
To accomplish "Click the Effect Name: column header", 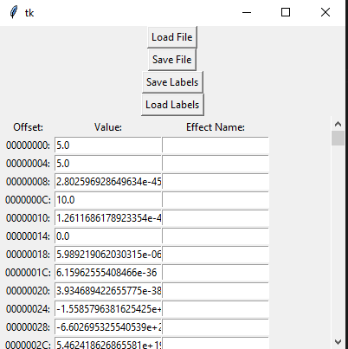I will (216, 127).
